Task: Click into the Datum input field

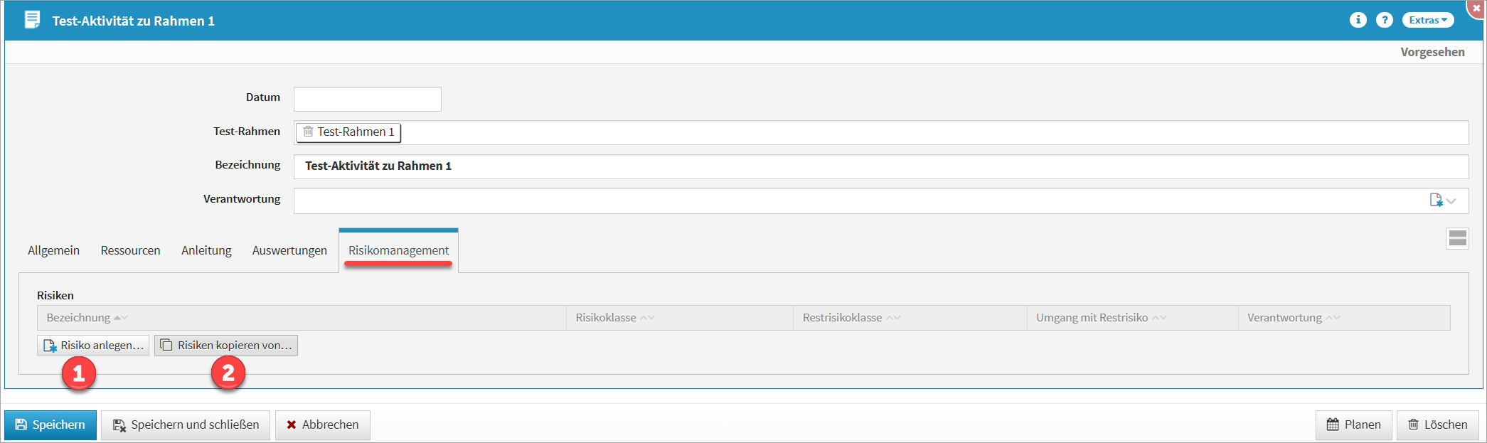Action: 367,100
